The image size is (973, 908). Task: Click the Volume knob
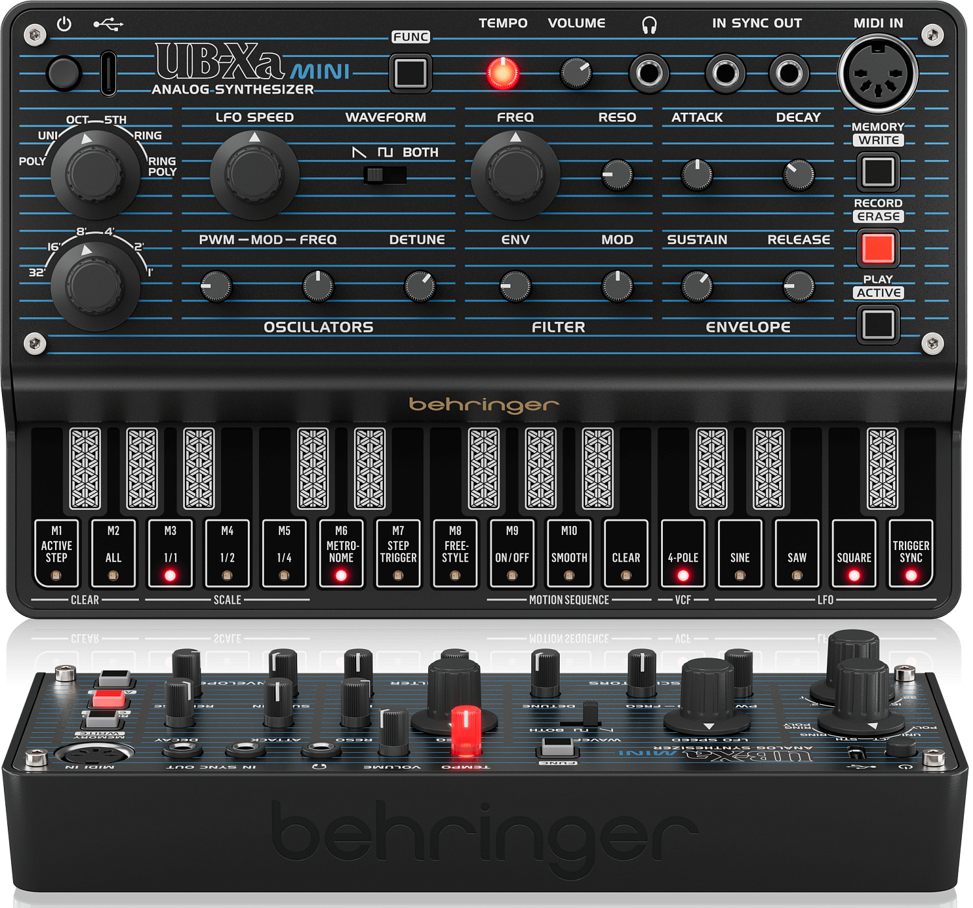(576, 73)
